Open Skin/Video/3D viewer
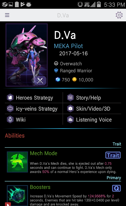 tap(92, 108)
